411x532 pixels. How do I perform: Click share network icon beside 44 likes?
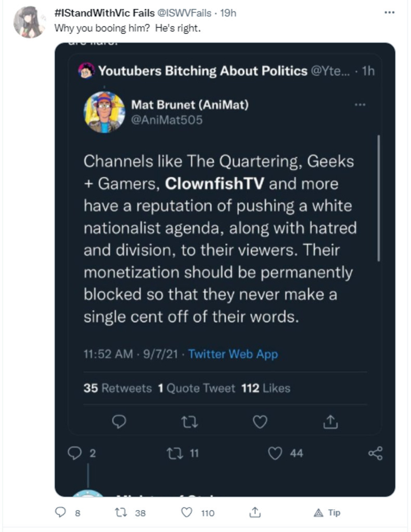point(375,454)
